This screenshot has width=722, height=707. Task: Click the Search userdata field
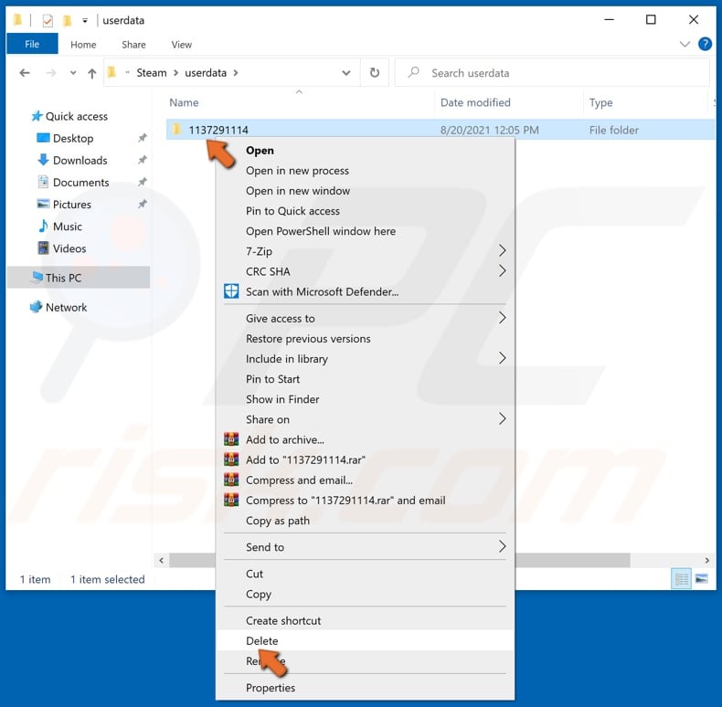(x=552, y=73)
